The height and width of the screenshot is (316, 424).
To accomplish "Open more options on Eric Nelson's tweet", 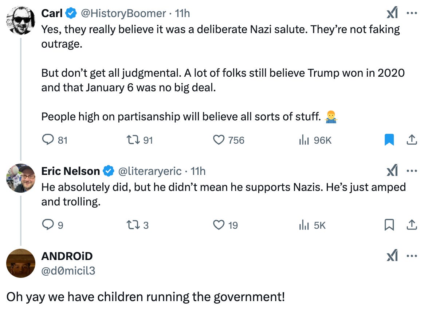I will click(411, 171).
